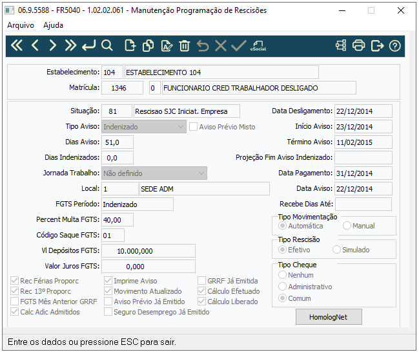
Task: Click the Data Pagamento field
Action: [x=363, y=173]
